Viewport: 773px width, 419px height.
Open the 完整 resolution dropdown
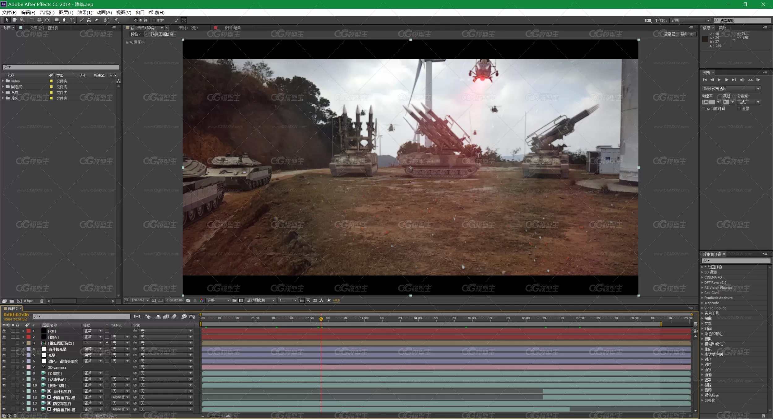pyautogui.click(x=218, y=300)
